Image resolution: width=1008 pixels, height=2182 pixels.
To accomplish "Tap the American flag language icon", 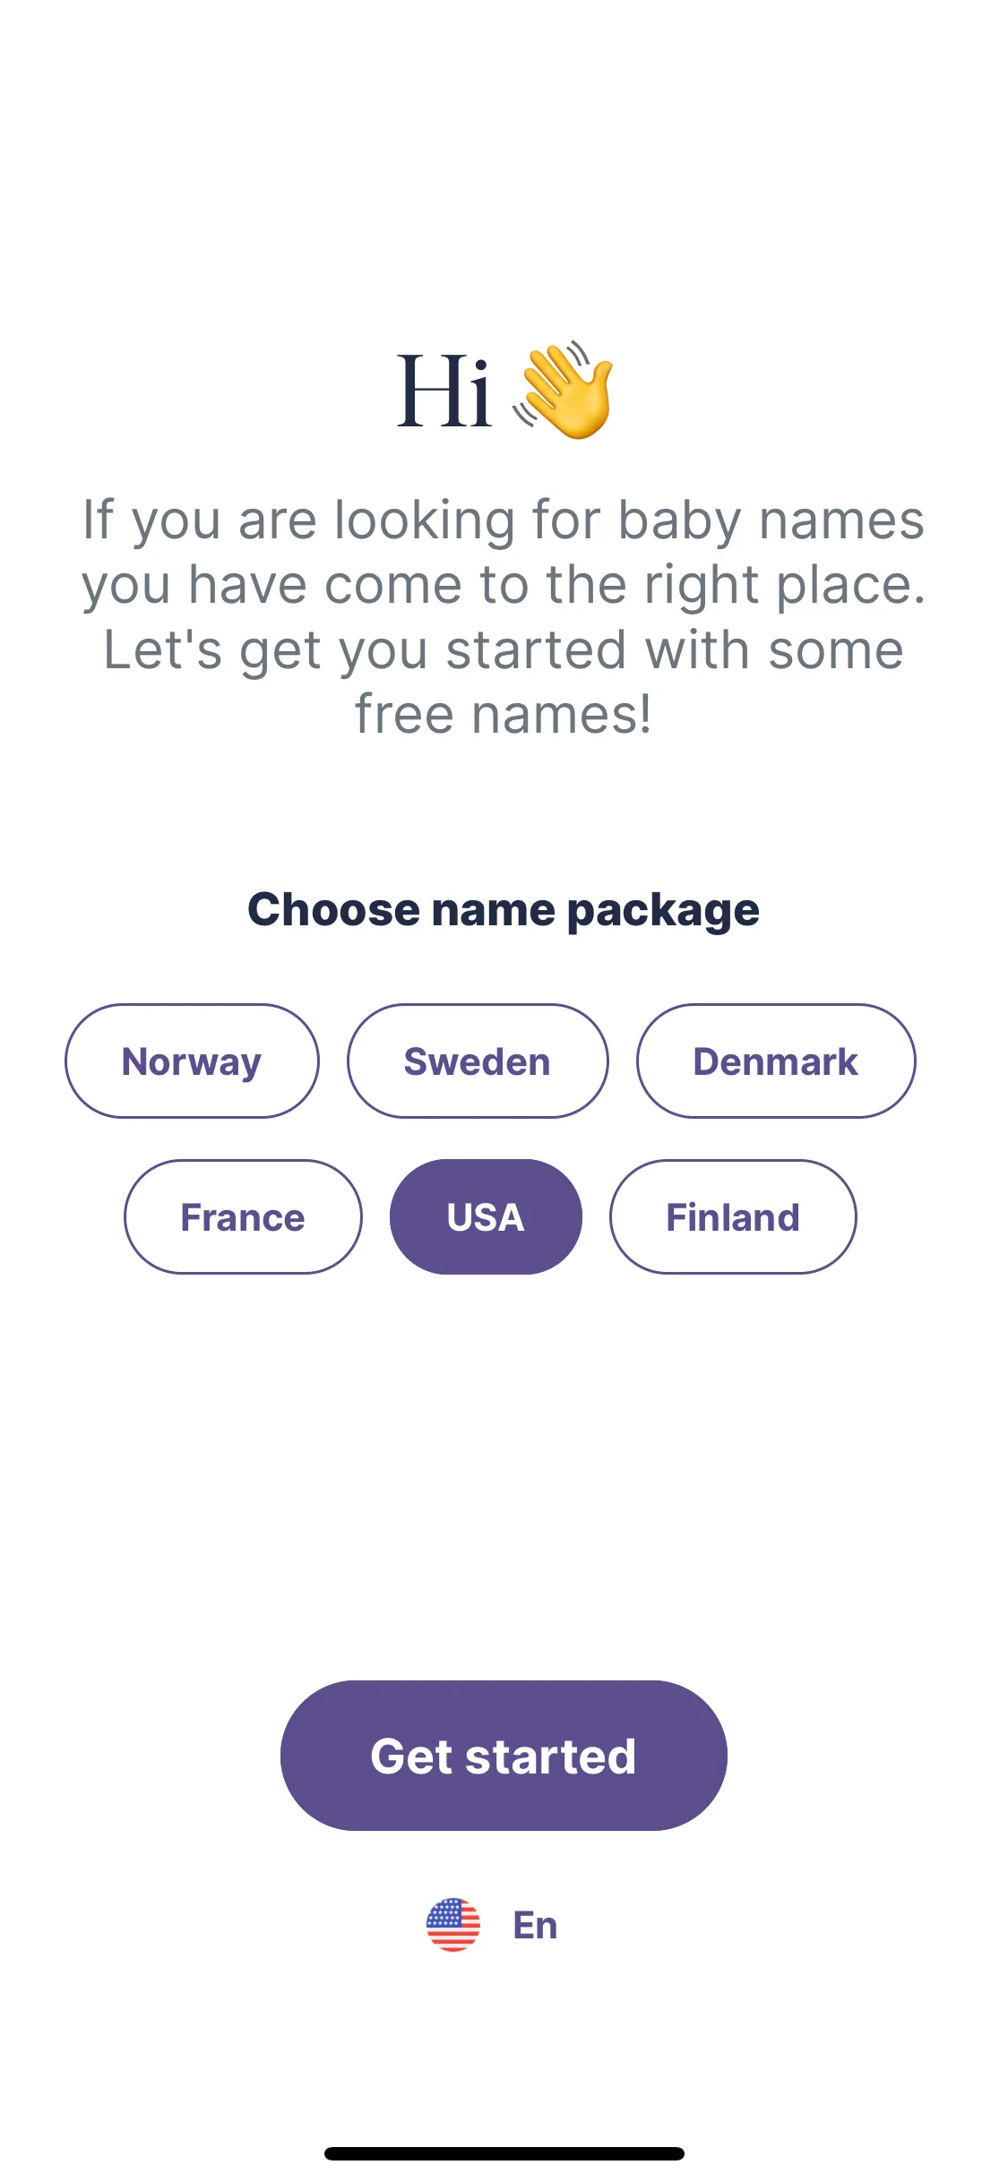I will click(452, 1924).
